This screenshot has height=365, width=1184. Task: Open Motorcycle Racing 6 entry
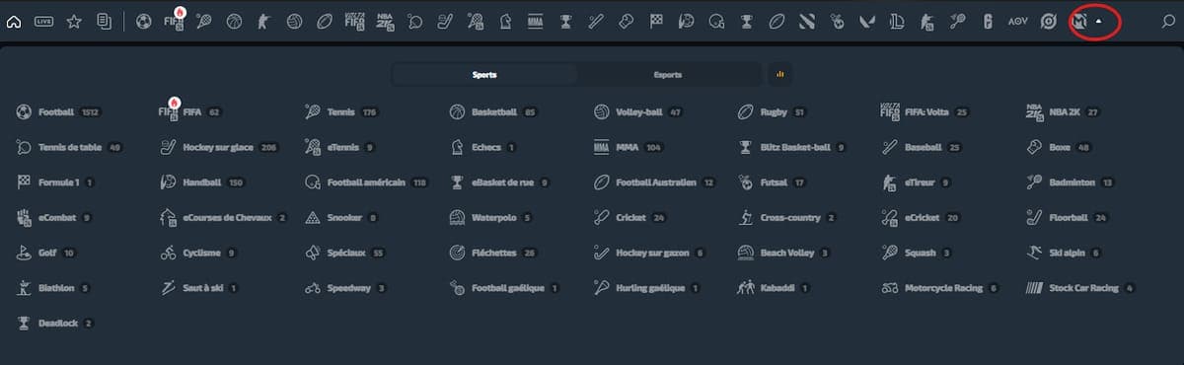[940, 288]
